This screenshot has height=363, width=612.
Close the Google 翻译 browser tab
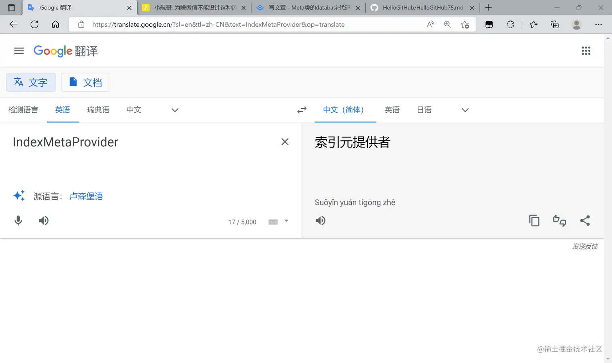tap(129, 8)
